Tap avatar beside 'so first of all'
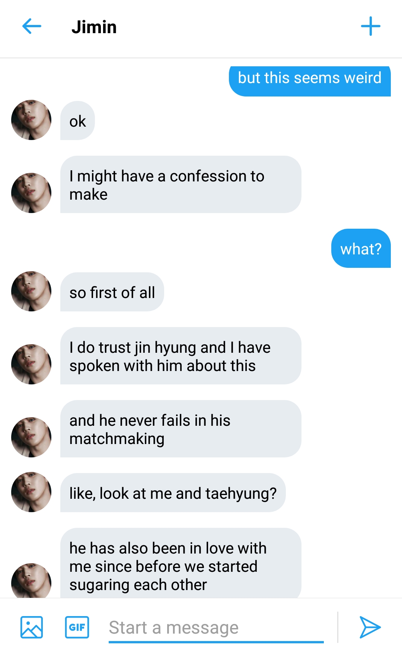Image resolution: width=402 pixels, height=650 pixels. point(31,291)
